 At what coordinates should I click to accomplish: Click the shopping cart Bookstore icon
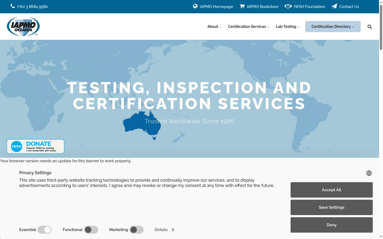click(242, 6)
